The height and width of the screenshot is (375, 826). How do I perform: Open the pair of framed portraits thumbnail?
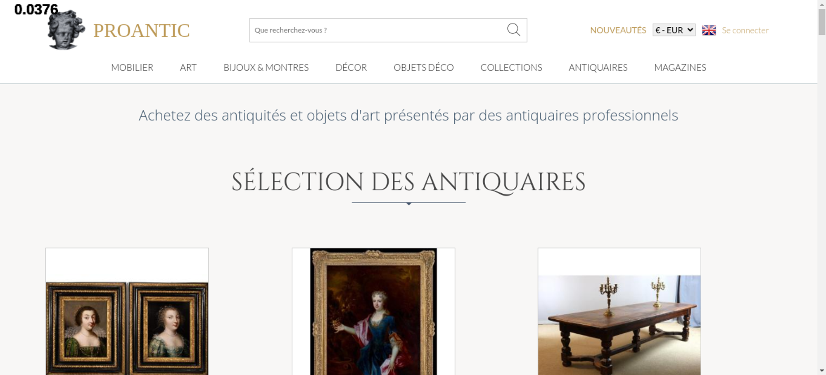tap(127, 328)
